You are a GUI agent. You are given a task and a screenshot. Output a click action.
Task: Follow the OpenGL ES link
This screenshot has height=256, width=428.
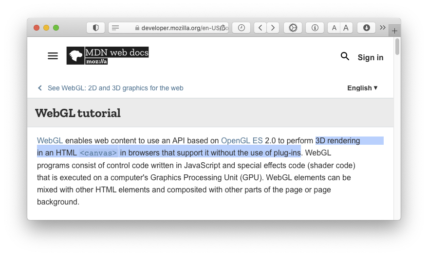(x=242, y=140)
